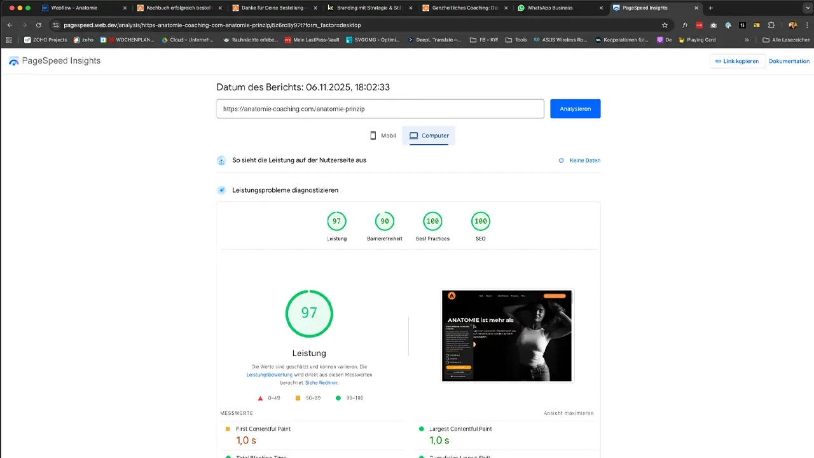This screenshot has width=814, height=458.
Task: Expand the hidden bookmarks overflow chevron
Action: click(747, 39)
